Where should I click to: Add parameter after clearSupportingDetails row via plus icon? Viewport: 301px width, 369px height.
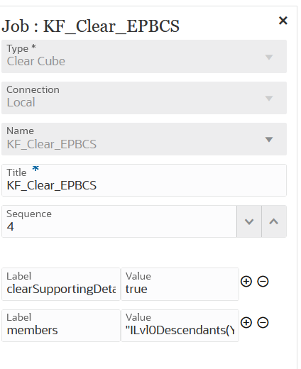(x=246, y=282)
